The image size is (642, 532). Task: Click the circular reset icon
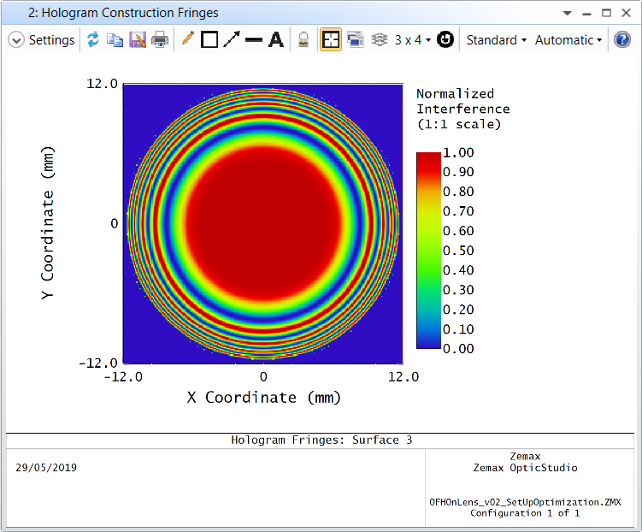[x=445, y=39]
